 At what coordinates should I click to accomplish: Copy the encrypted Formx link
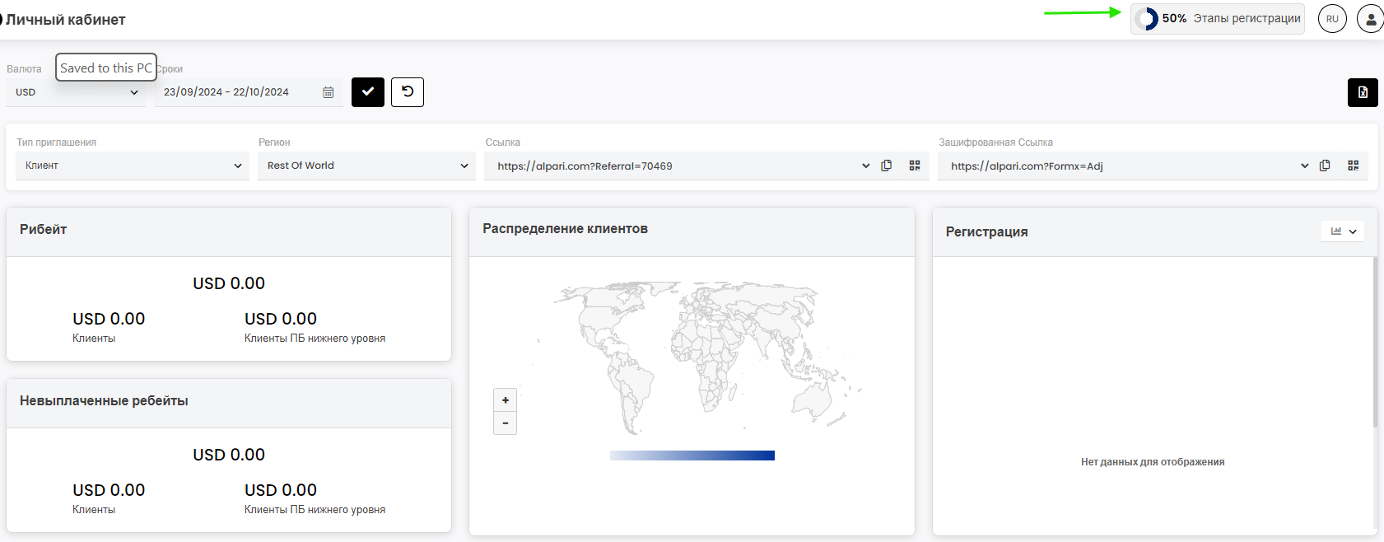pos(1325,166)
